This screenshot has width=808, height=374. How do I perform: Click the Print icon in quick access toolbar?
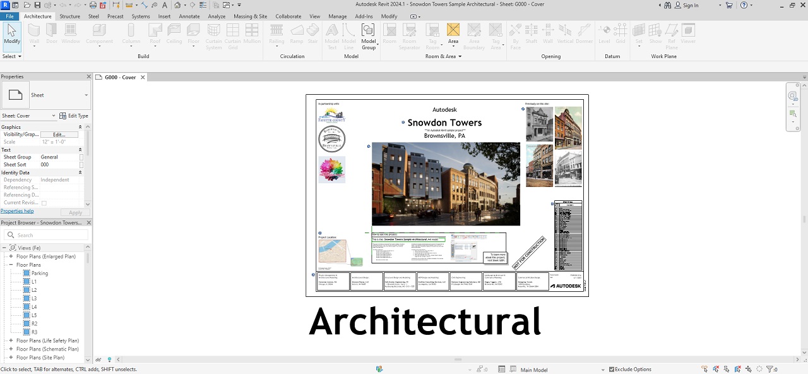click(x=93, y=5)
